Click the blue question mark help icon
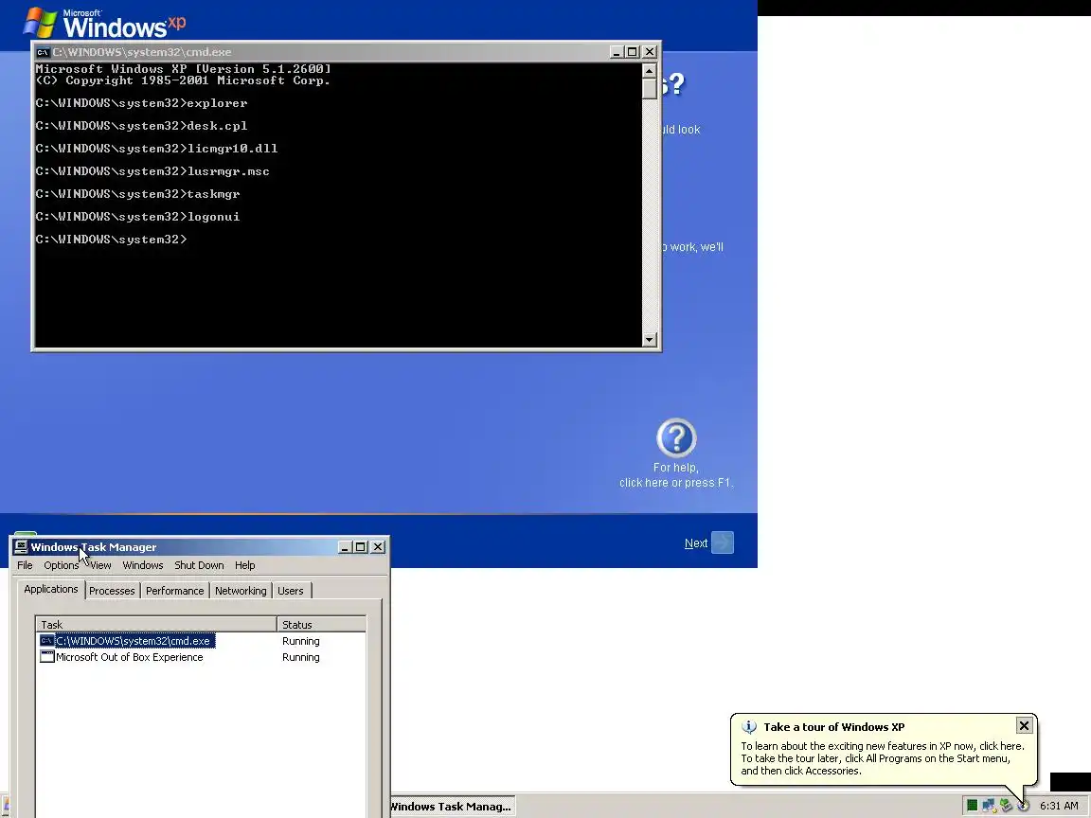 (x=676, y=438)
